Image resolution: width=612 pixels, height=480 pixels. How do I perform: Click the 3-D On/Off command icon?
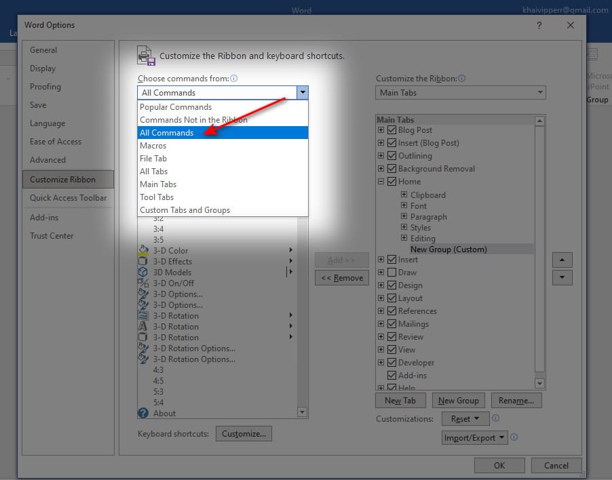[143, 283]
